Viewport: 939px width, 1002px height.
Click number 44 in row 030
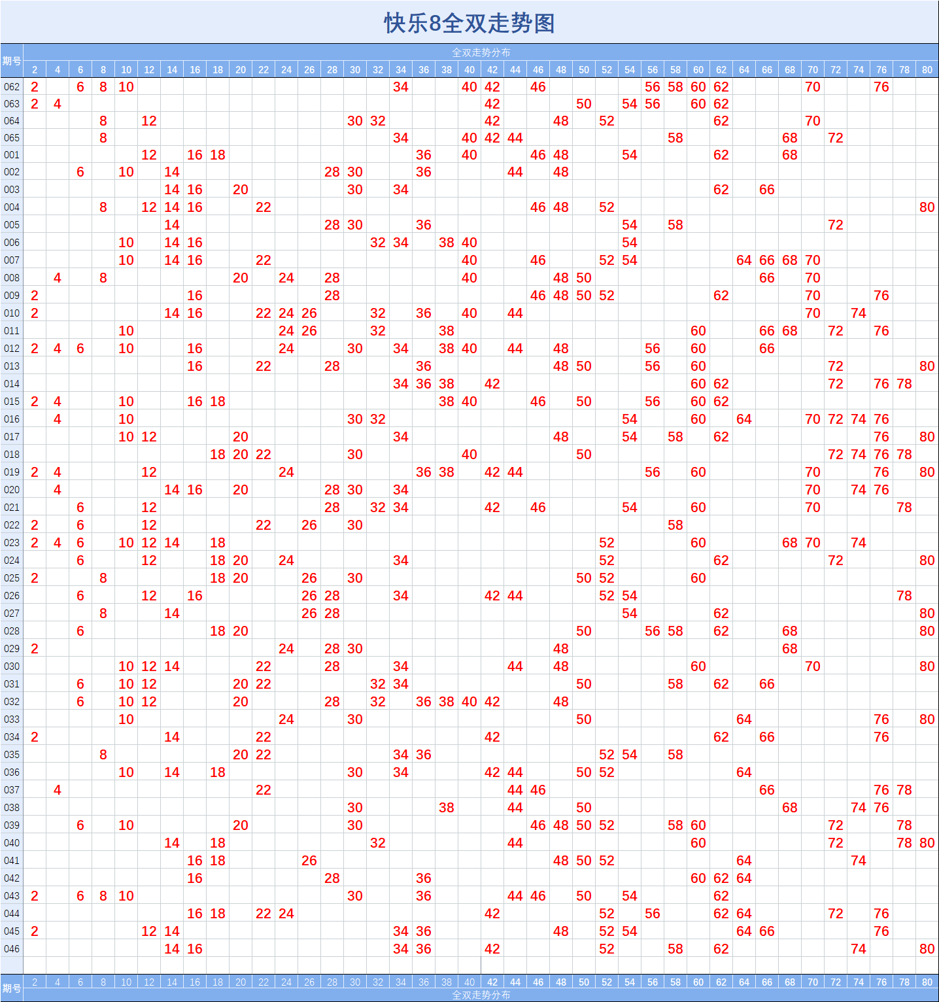(515, 666)
